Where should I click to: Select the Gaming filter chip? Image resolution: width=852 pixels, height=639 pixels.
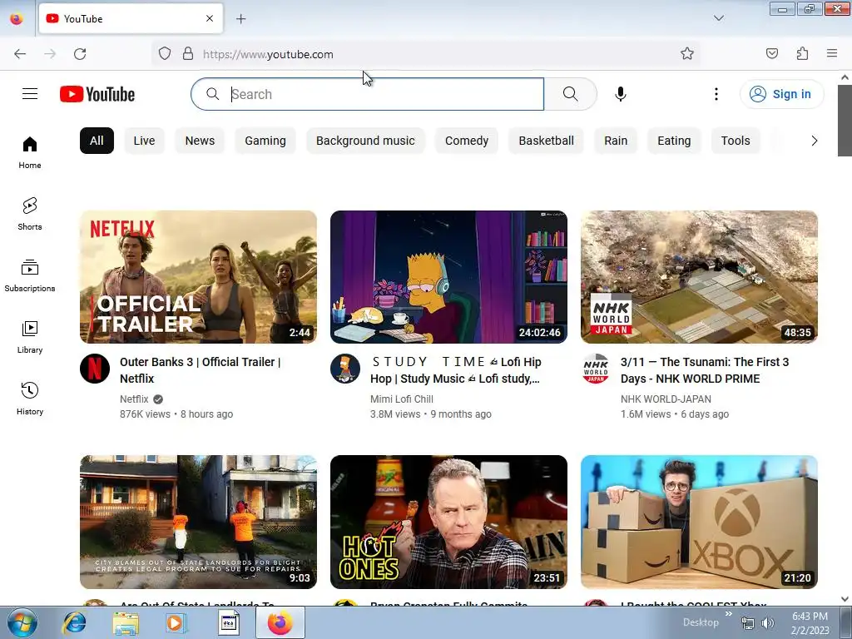coord(265,141)
